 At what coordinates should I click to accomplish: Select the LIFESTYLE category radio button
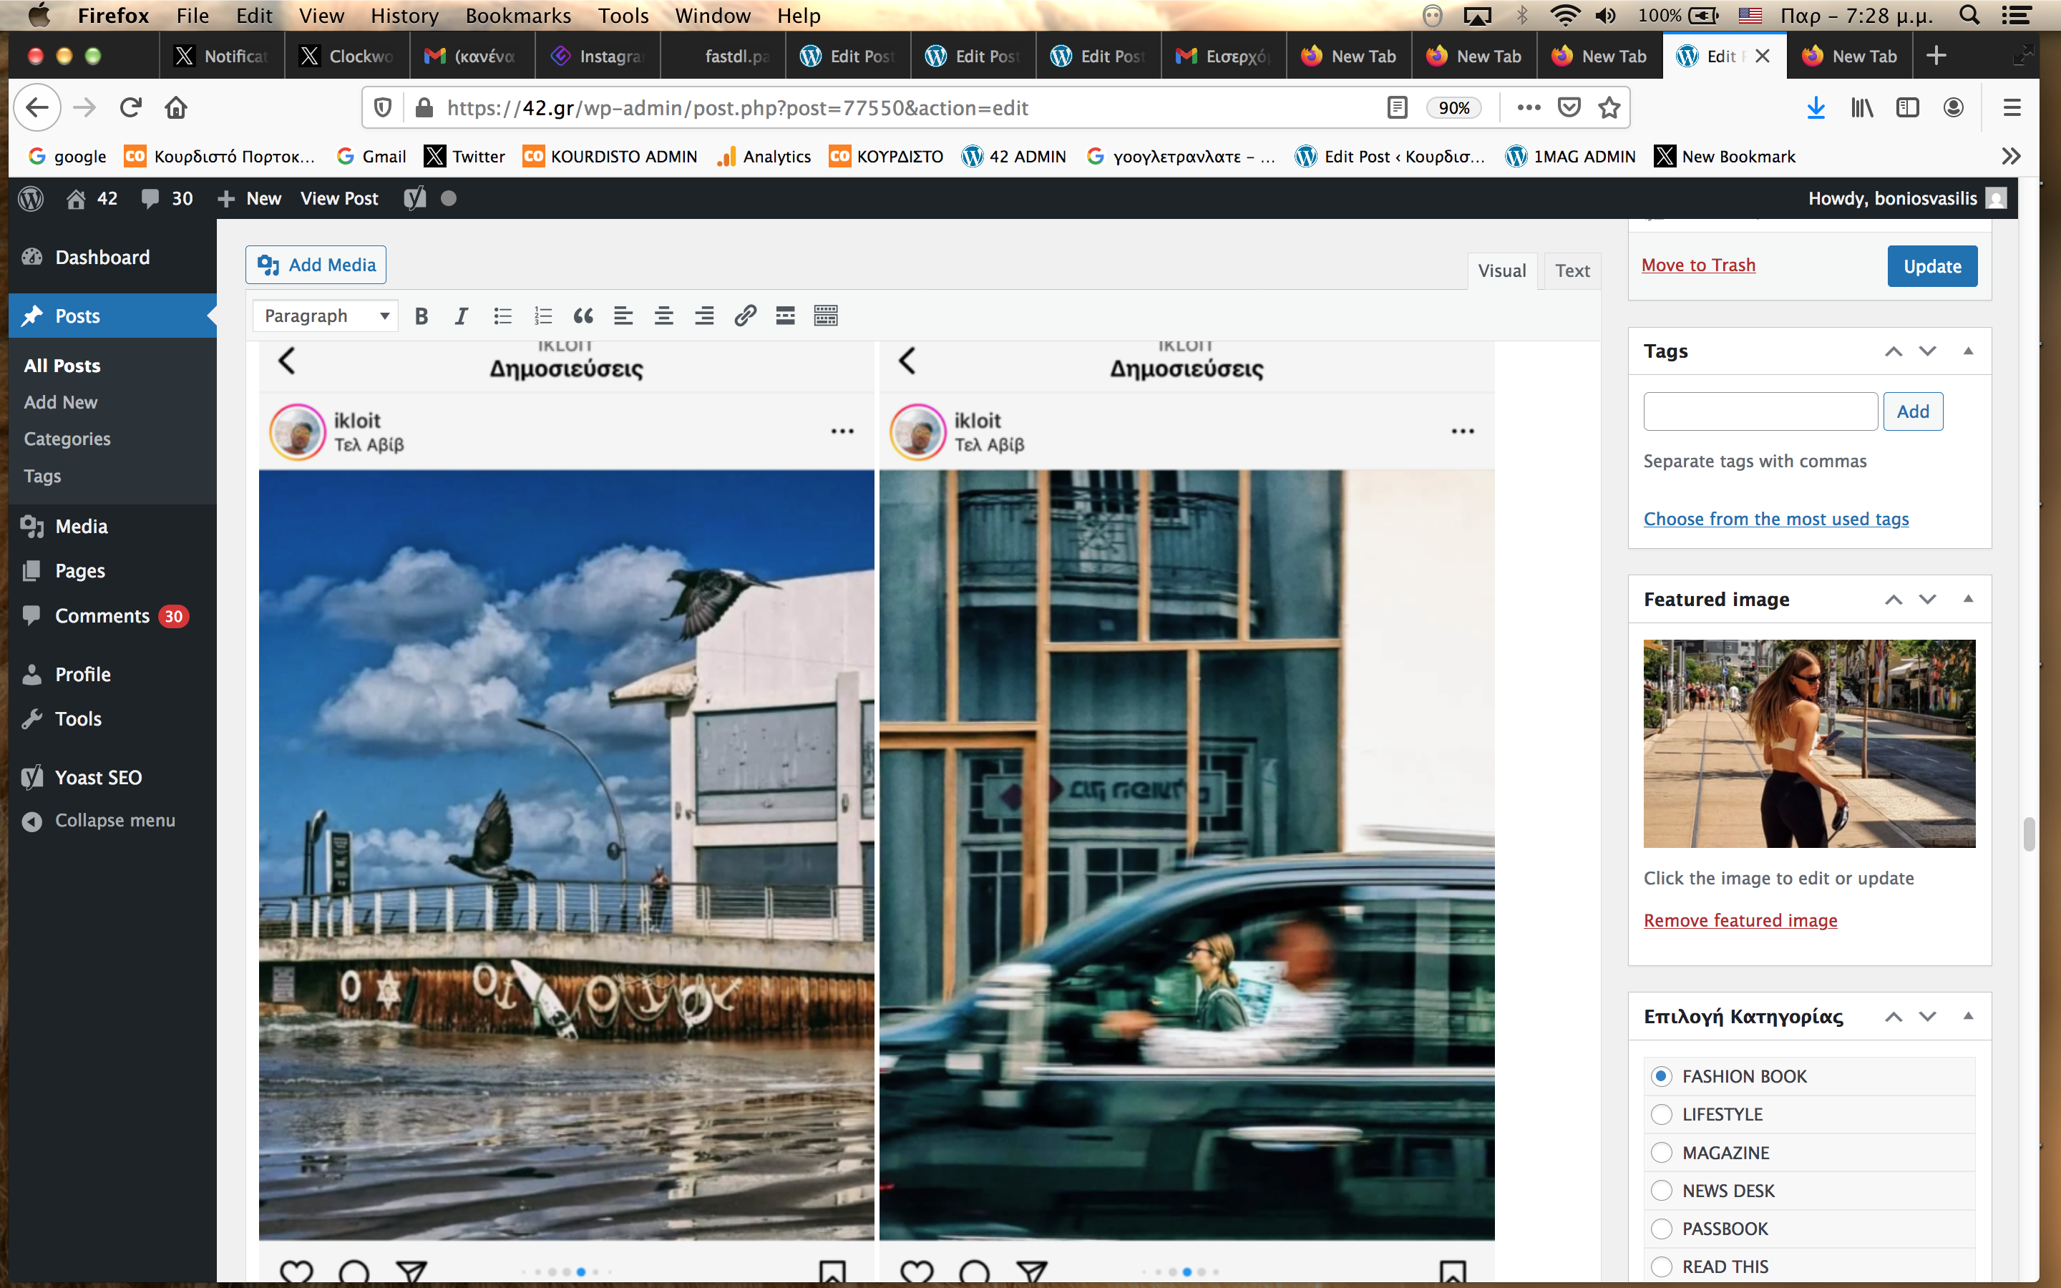[x=1661, y=1114]
